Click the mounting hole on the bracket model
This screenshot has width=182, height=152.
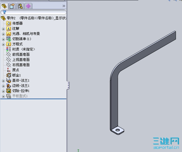118,130
